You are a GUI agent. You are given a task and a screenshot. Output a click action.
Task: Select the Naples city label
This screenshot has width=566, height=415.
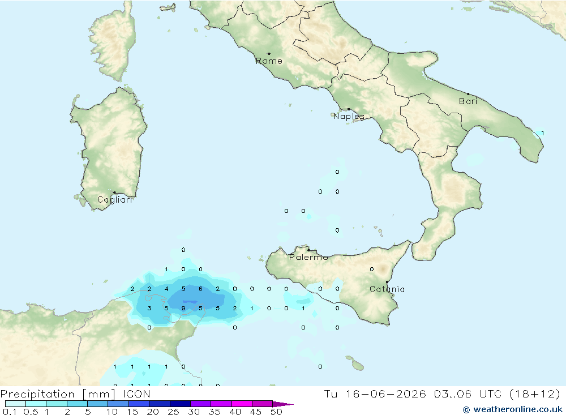pos(349,116)
